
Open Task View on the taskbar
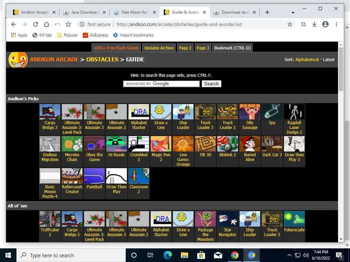coord(150,255)
